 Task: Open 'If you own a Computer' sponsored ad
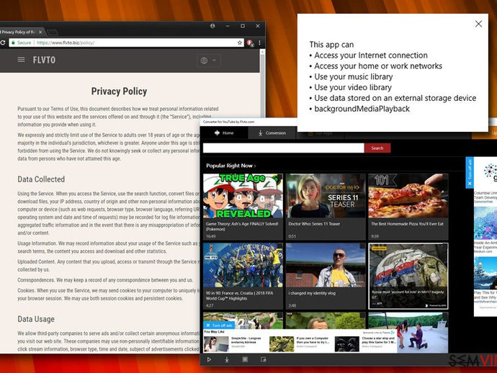pyautogui.click(x=300, y=343)
